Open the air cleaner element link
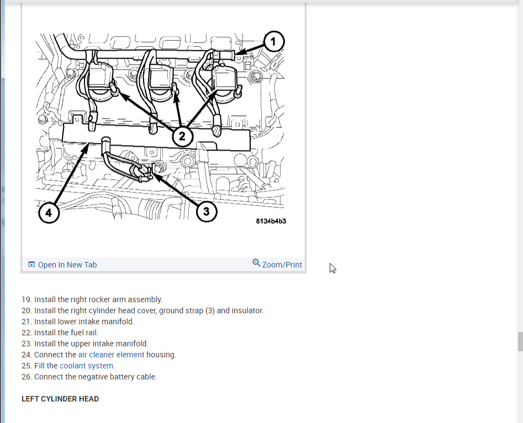 (112, 355)
